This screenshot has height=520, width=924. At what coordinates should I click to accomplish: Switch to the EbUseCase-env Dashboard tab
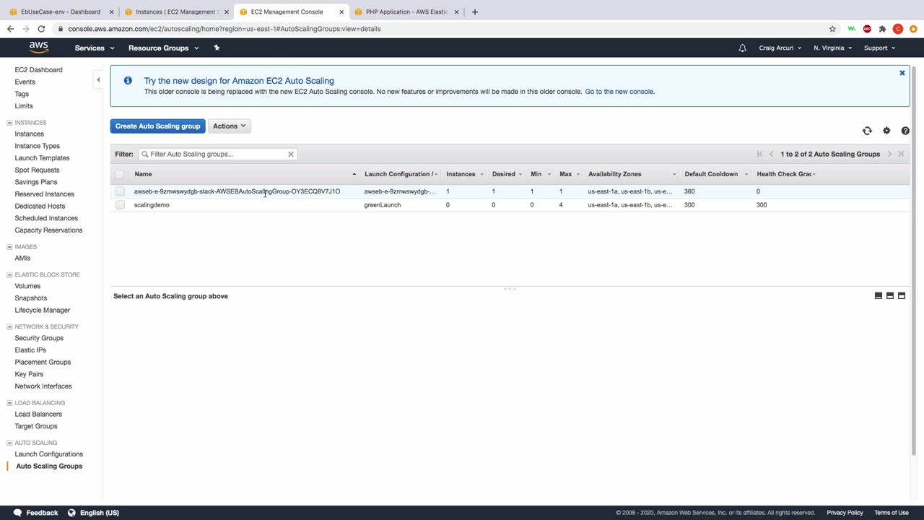(61, 12)
